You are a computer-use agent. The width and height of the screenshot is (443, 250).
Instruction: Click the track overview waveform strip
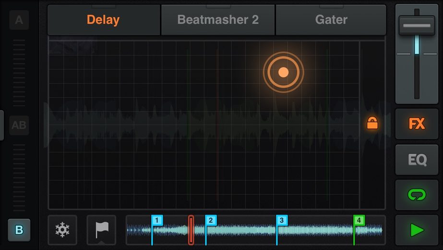point(255,230)
